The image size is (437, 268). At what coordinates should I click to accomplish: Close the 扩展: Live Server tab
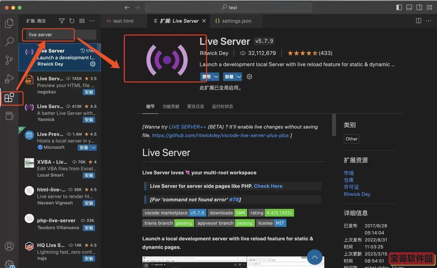[x=204, y=21]
